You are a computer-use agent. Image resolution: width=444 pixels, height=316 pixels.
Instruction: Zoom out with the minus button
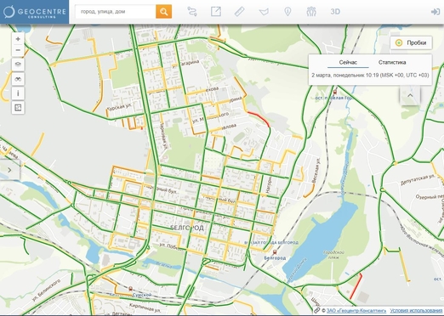tap(18, 50)
